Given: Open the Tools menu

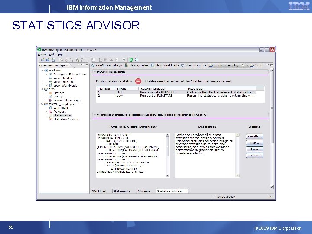Looking at the screenshot, I should click(52, 55).
